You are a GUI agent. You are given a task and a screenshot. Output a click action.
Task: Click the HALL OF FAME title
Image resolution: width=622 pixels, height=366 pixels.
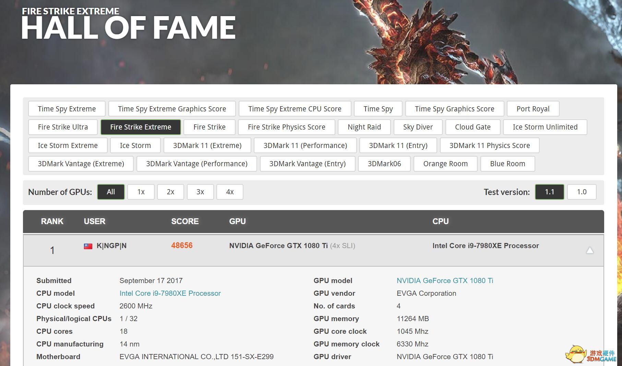(x=129, y=28)
